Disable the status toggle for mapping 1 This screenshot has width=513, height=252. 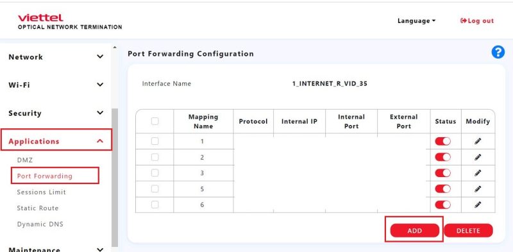pyautogui.click(x=442, y=141)
